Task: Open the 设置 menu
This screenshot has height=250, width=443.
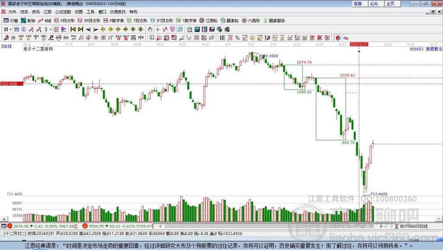Action: pos(79,12)
